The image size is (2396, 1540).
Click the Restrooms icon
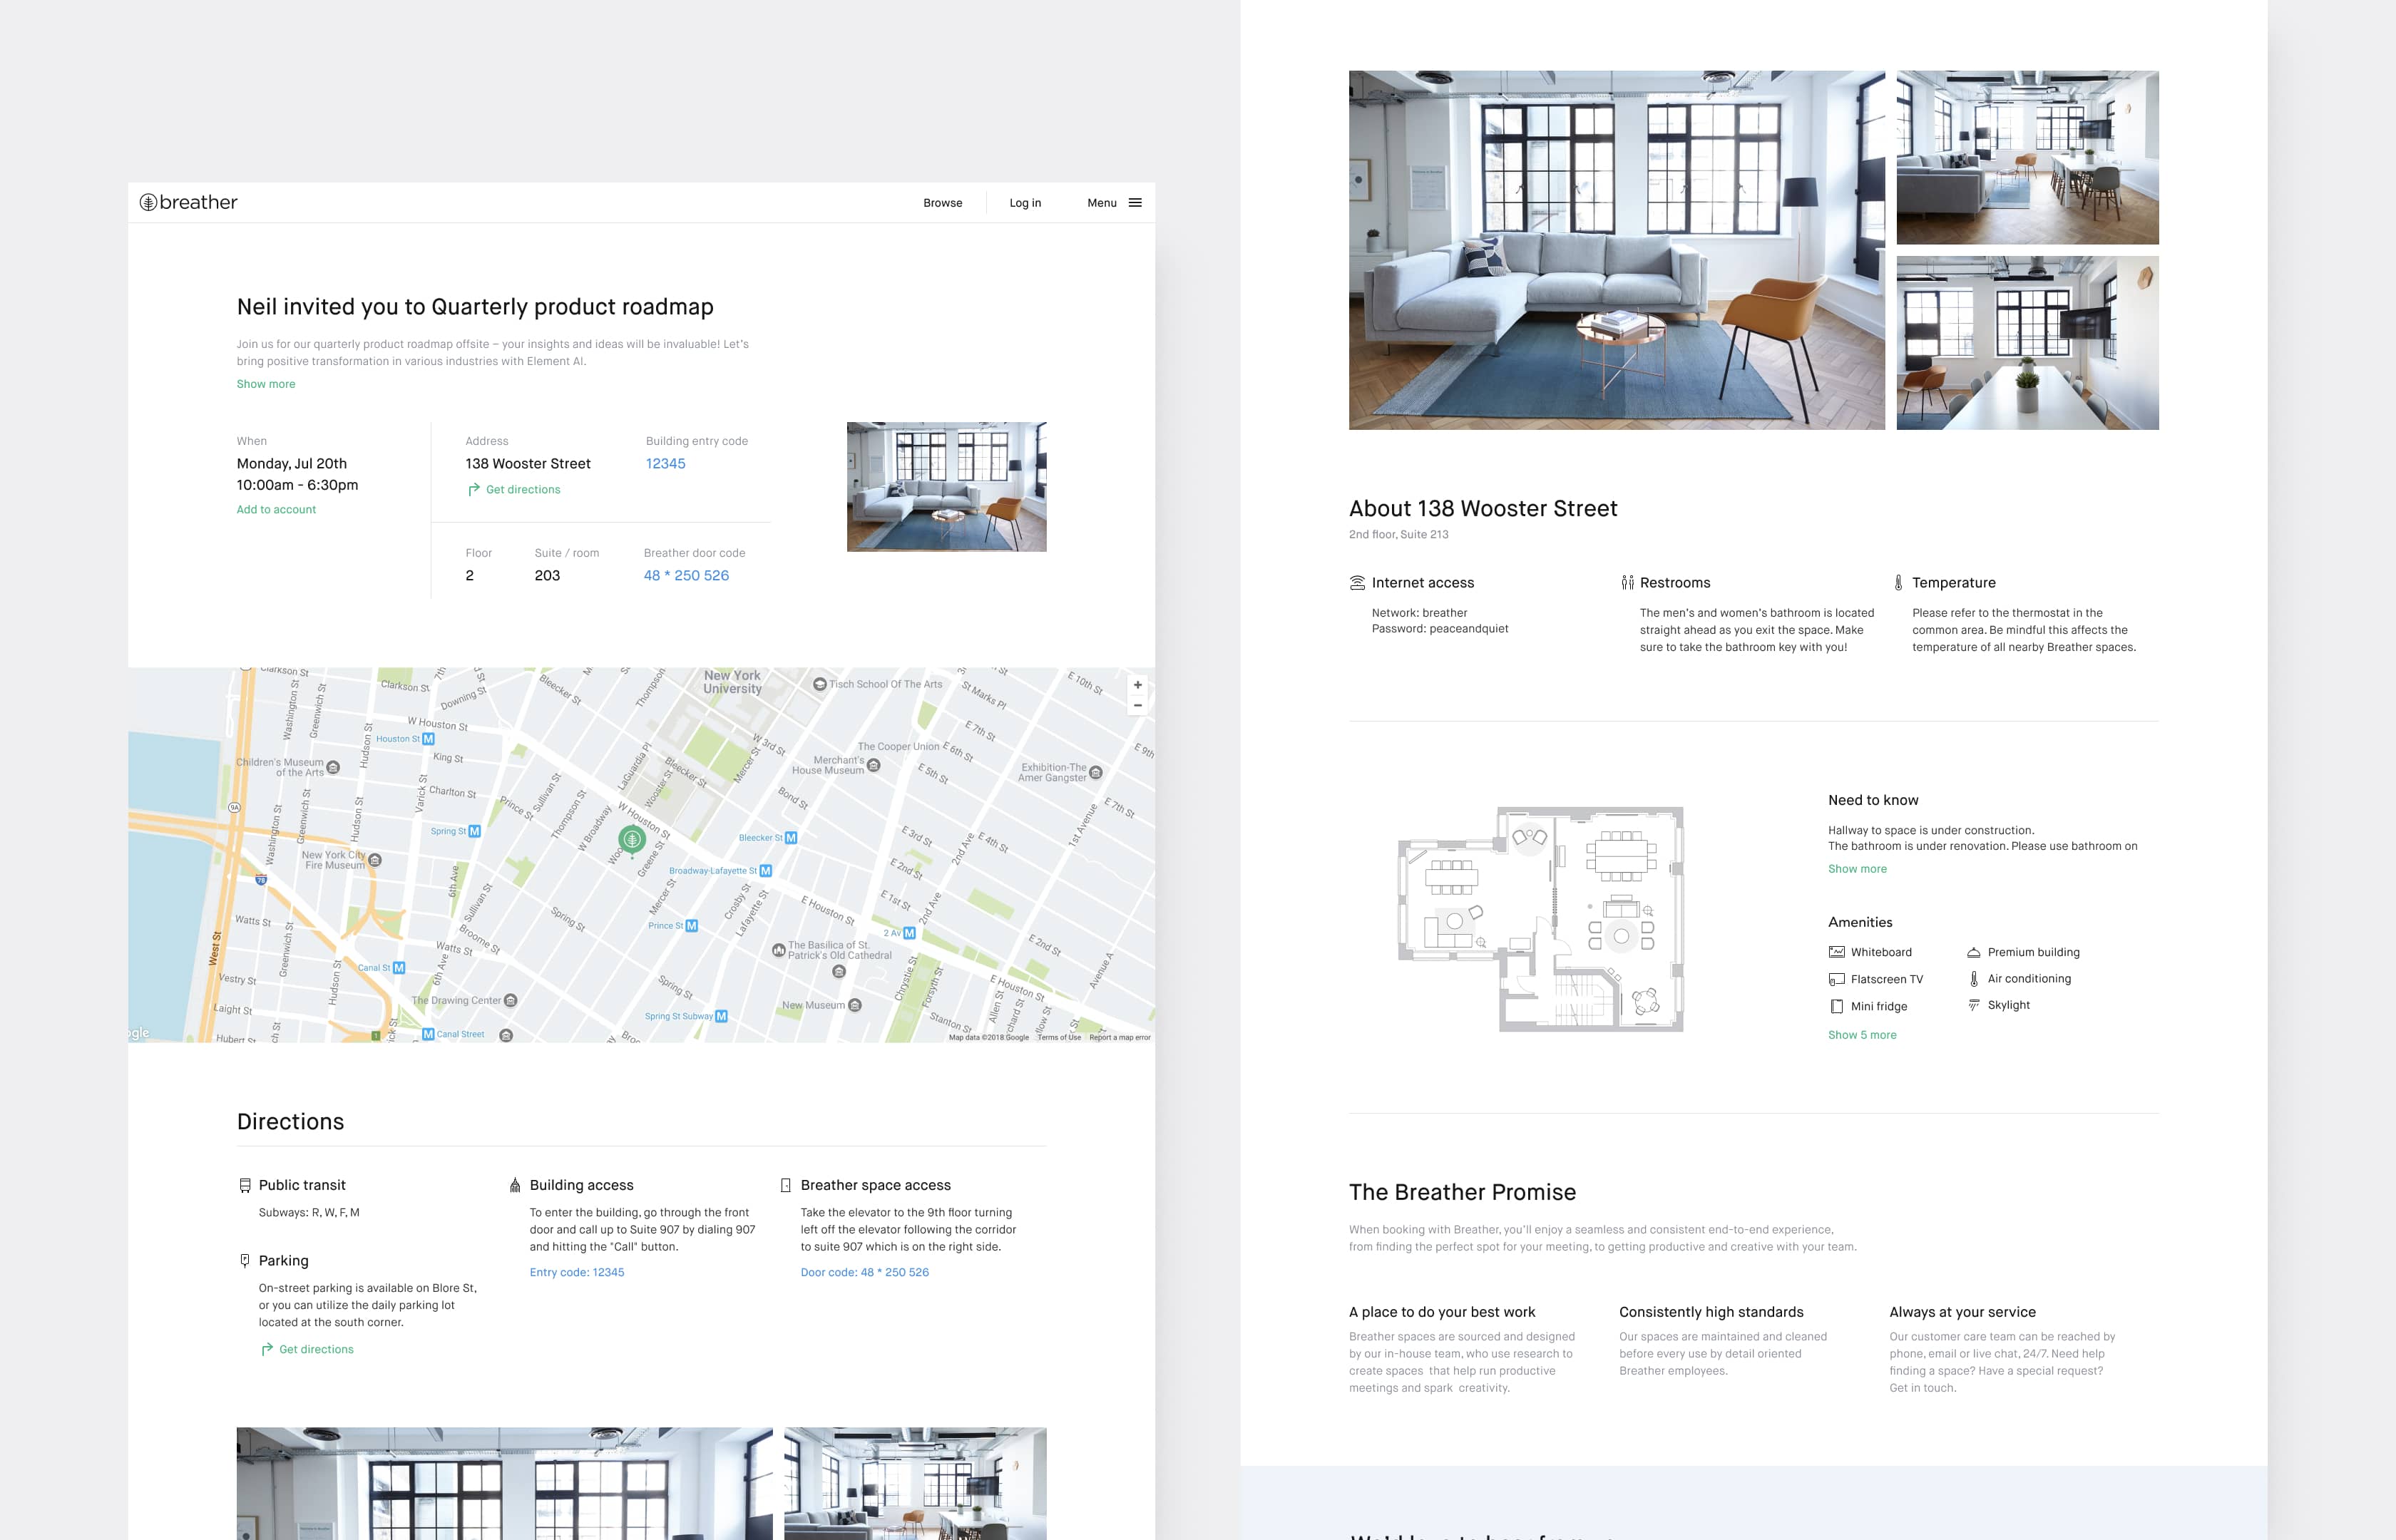point(1627,583)
